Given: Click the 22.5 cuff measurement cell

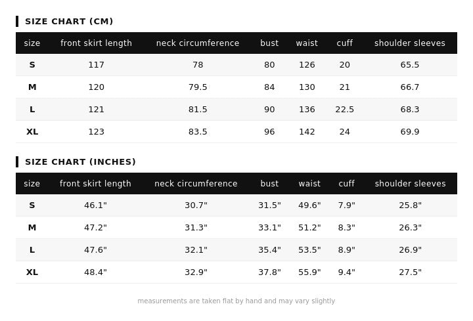Looking at the screenshot, I should pos(345,110).
